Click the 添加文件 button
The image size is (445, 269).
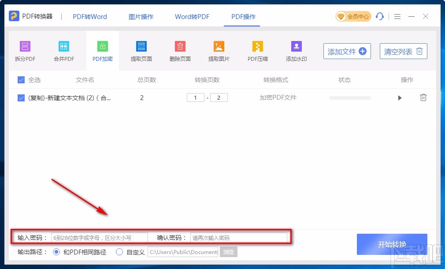[347, 51]
